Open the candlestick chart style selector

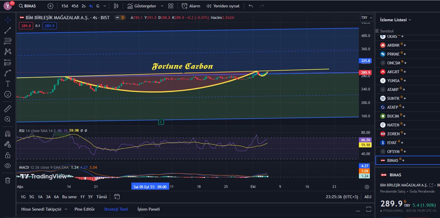pos(116,6)
